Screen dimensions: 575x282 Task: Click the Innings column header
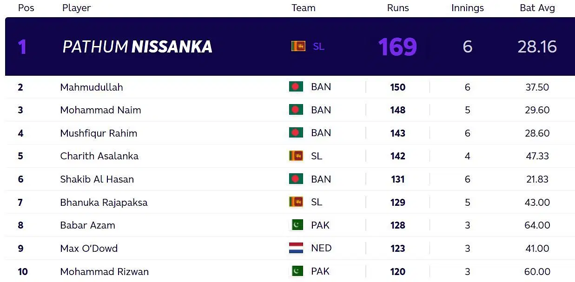[468, 8]
